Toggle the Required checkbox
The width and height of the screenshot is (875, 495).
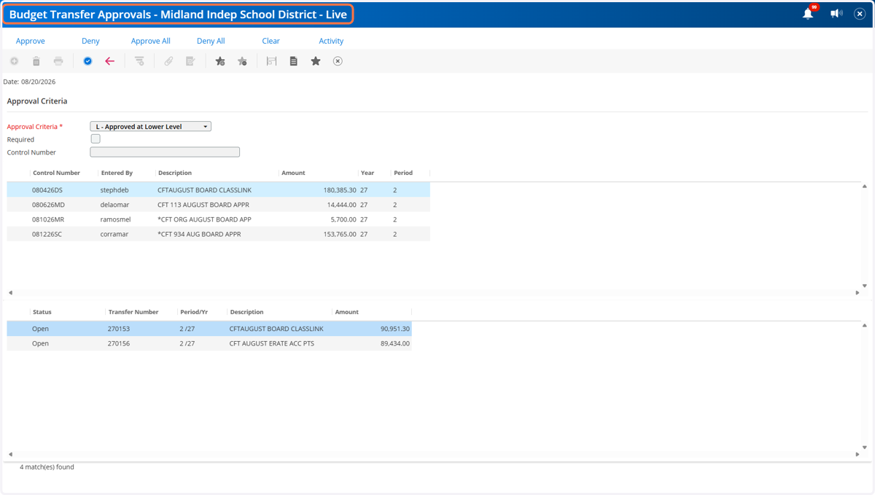click(x=96, y=139)
